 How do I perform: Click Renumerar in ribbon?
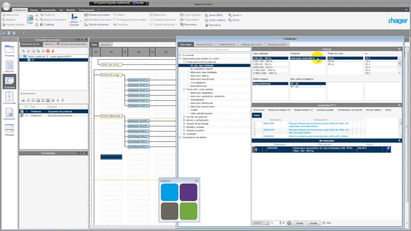(x=188, y=24)
